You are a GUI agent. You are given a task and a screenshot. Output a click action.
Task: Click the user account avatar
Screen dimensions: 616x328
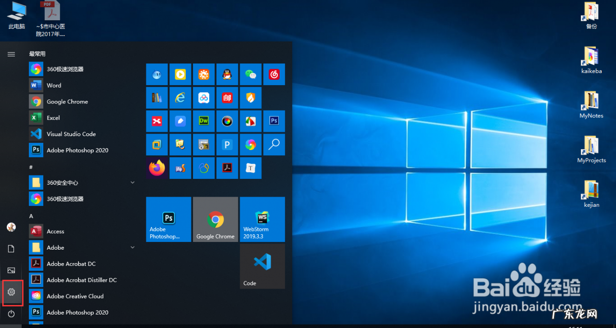12,227
